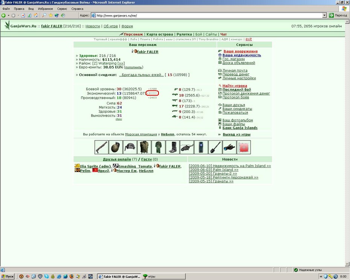
Task: Click the Новости link in header
Action: [93, 26]
